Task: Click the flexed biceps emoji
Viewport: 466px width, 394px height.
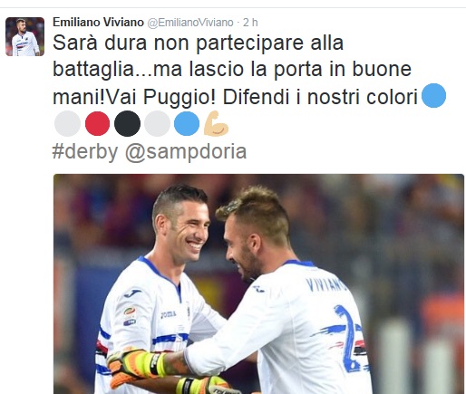Action: pos(216,123)
